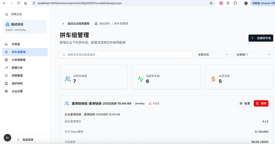Open the 全部部门 department filter dropdown

click(253, 55)
